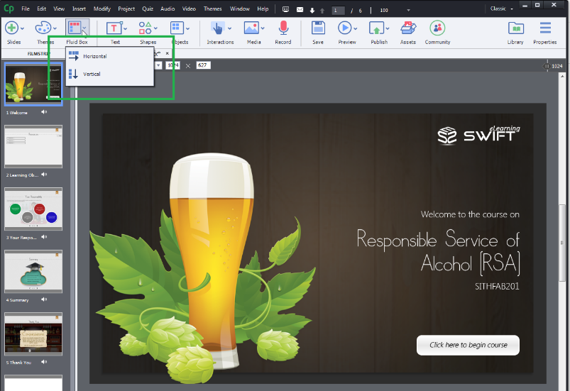Go to previous slide with up arrow
This screenshot has height=391, width=570.
click(x=322, y=11)
